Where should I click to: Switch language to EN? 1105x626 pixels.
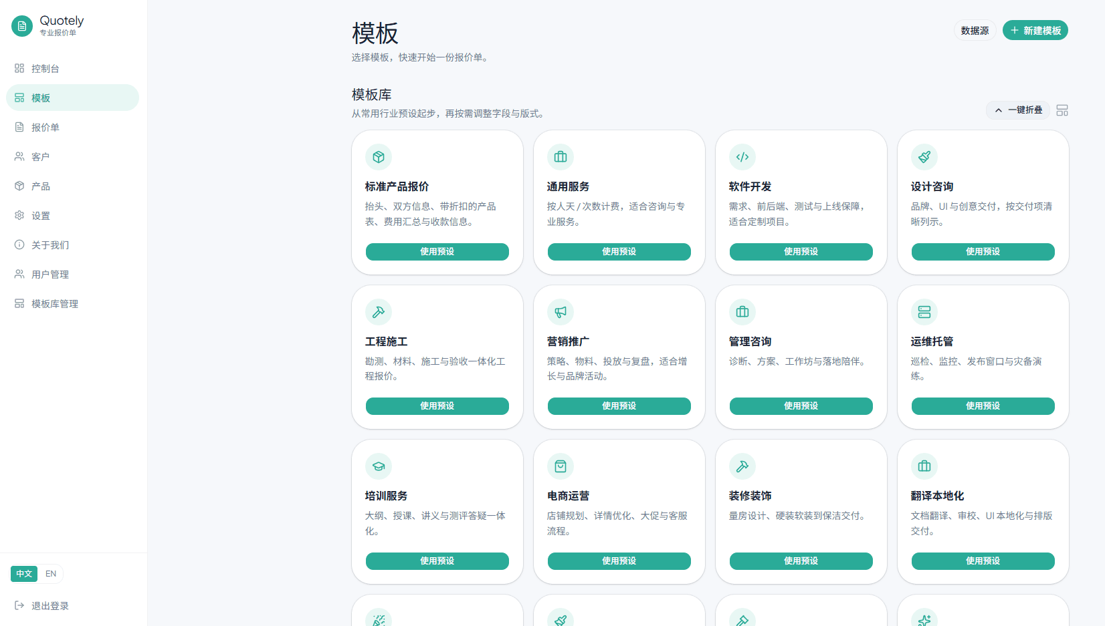tap(51, 574)
